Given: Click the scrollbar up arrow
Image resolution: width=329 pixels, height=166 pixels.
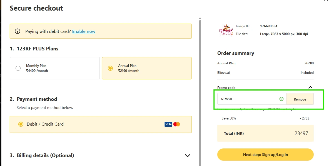Looking at the screenshot, I should pyautogui.click(x=200, y=18).
